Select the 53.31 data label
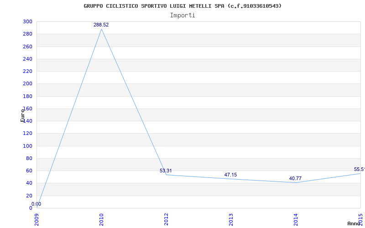 (x=166, y=171)
